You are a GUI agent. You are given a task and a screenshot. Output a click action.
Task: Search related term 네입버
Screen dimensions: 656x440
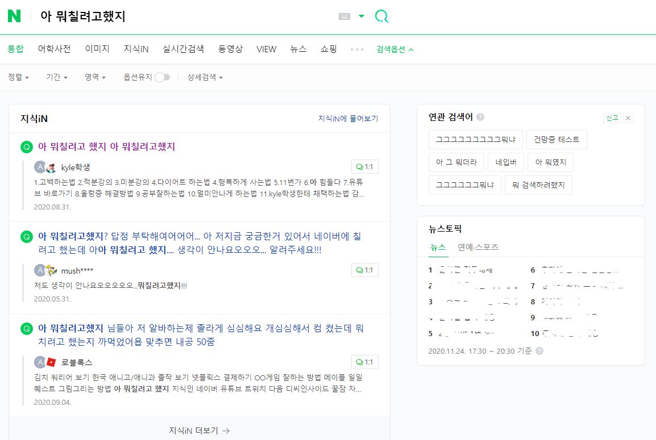tap(506, 162)
